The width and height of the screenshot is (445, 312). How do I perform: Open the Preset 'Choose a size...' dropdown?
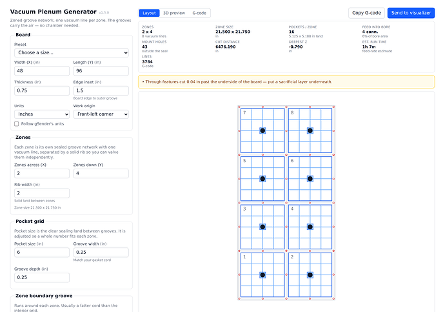[x=72, y=52]
